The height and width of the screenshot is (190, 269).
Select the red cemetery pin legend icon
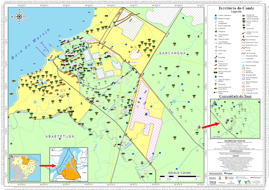tap(215, 84)
